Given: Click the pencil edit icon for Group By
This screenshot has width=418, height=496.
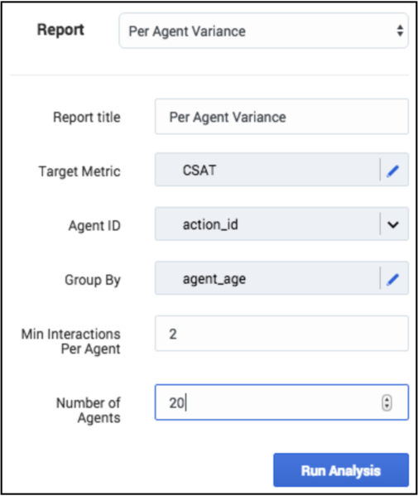Looking at the screenshot, I should pyautogui.click(x=392, y=279).
